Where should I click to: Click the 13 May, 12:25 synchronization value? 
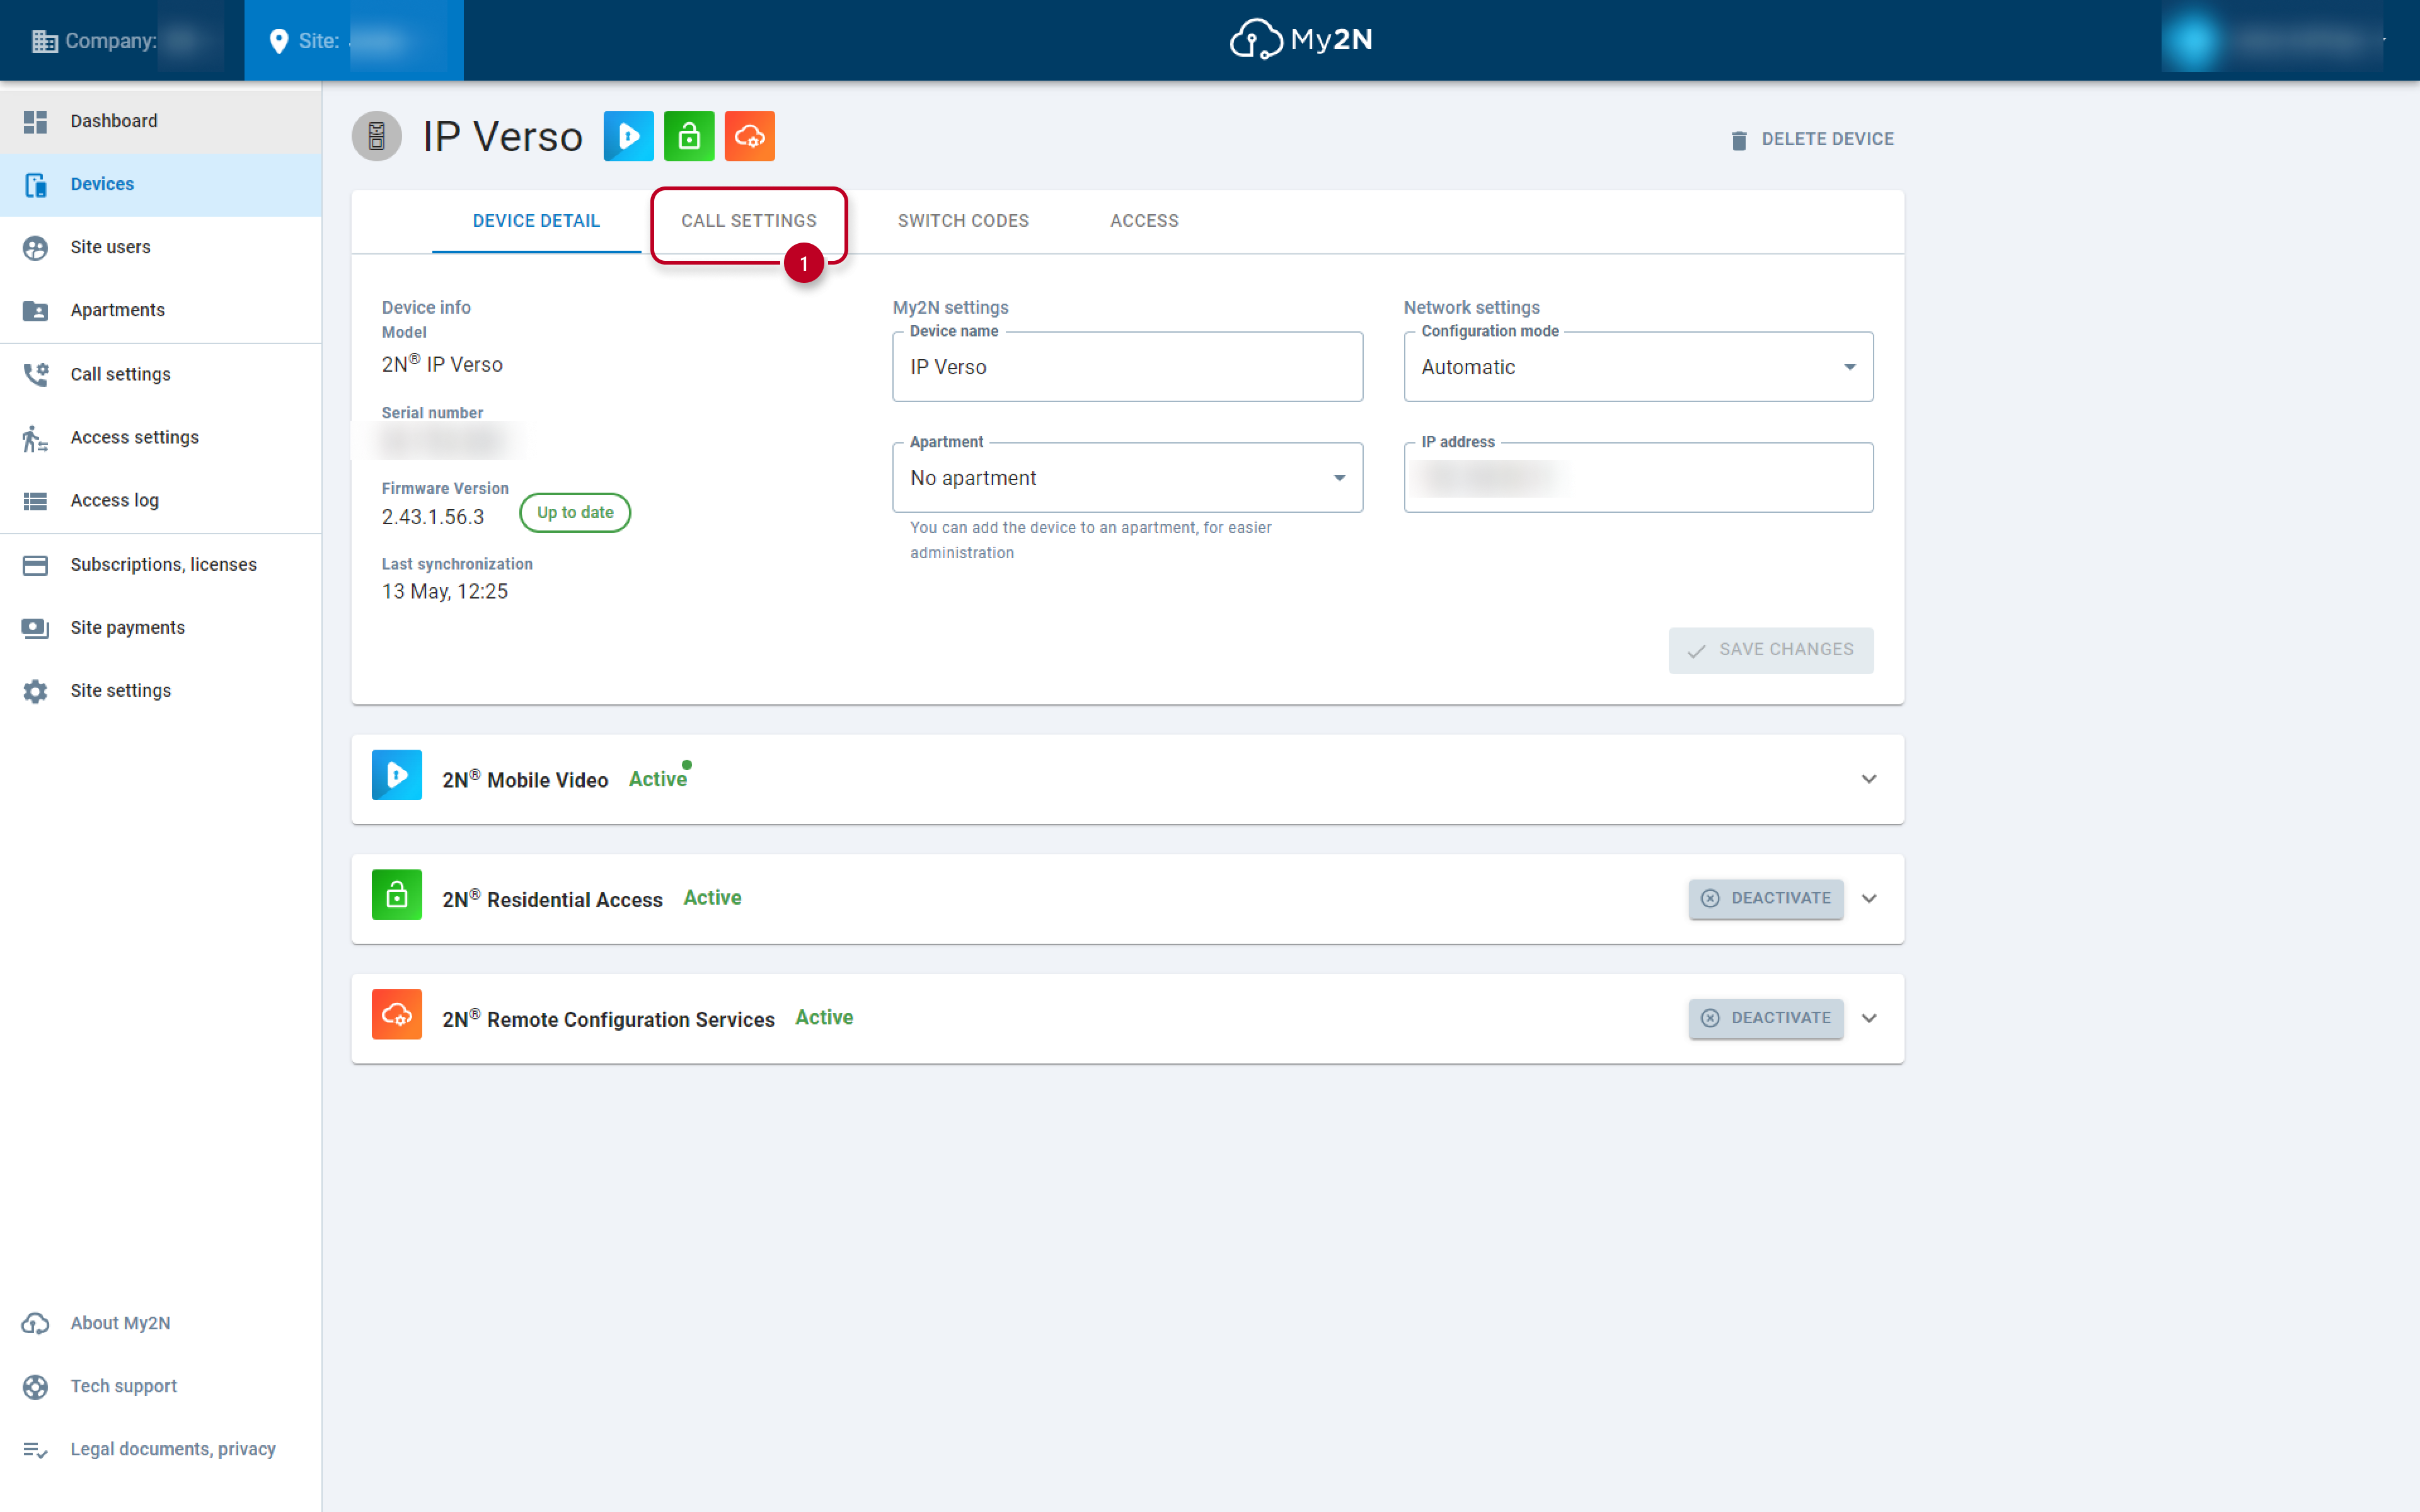pyautogui.click(x=445, y=592)
